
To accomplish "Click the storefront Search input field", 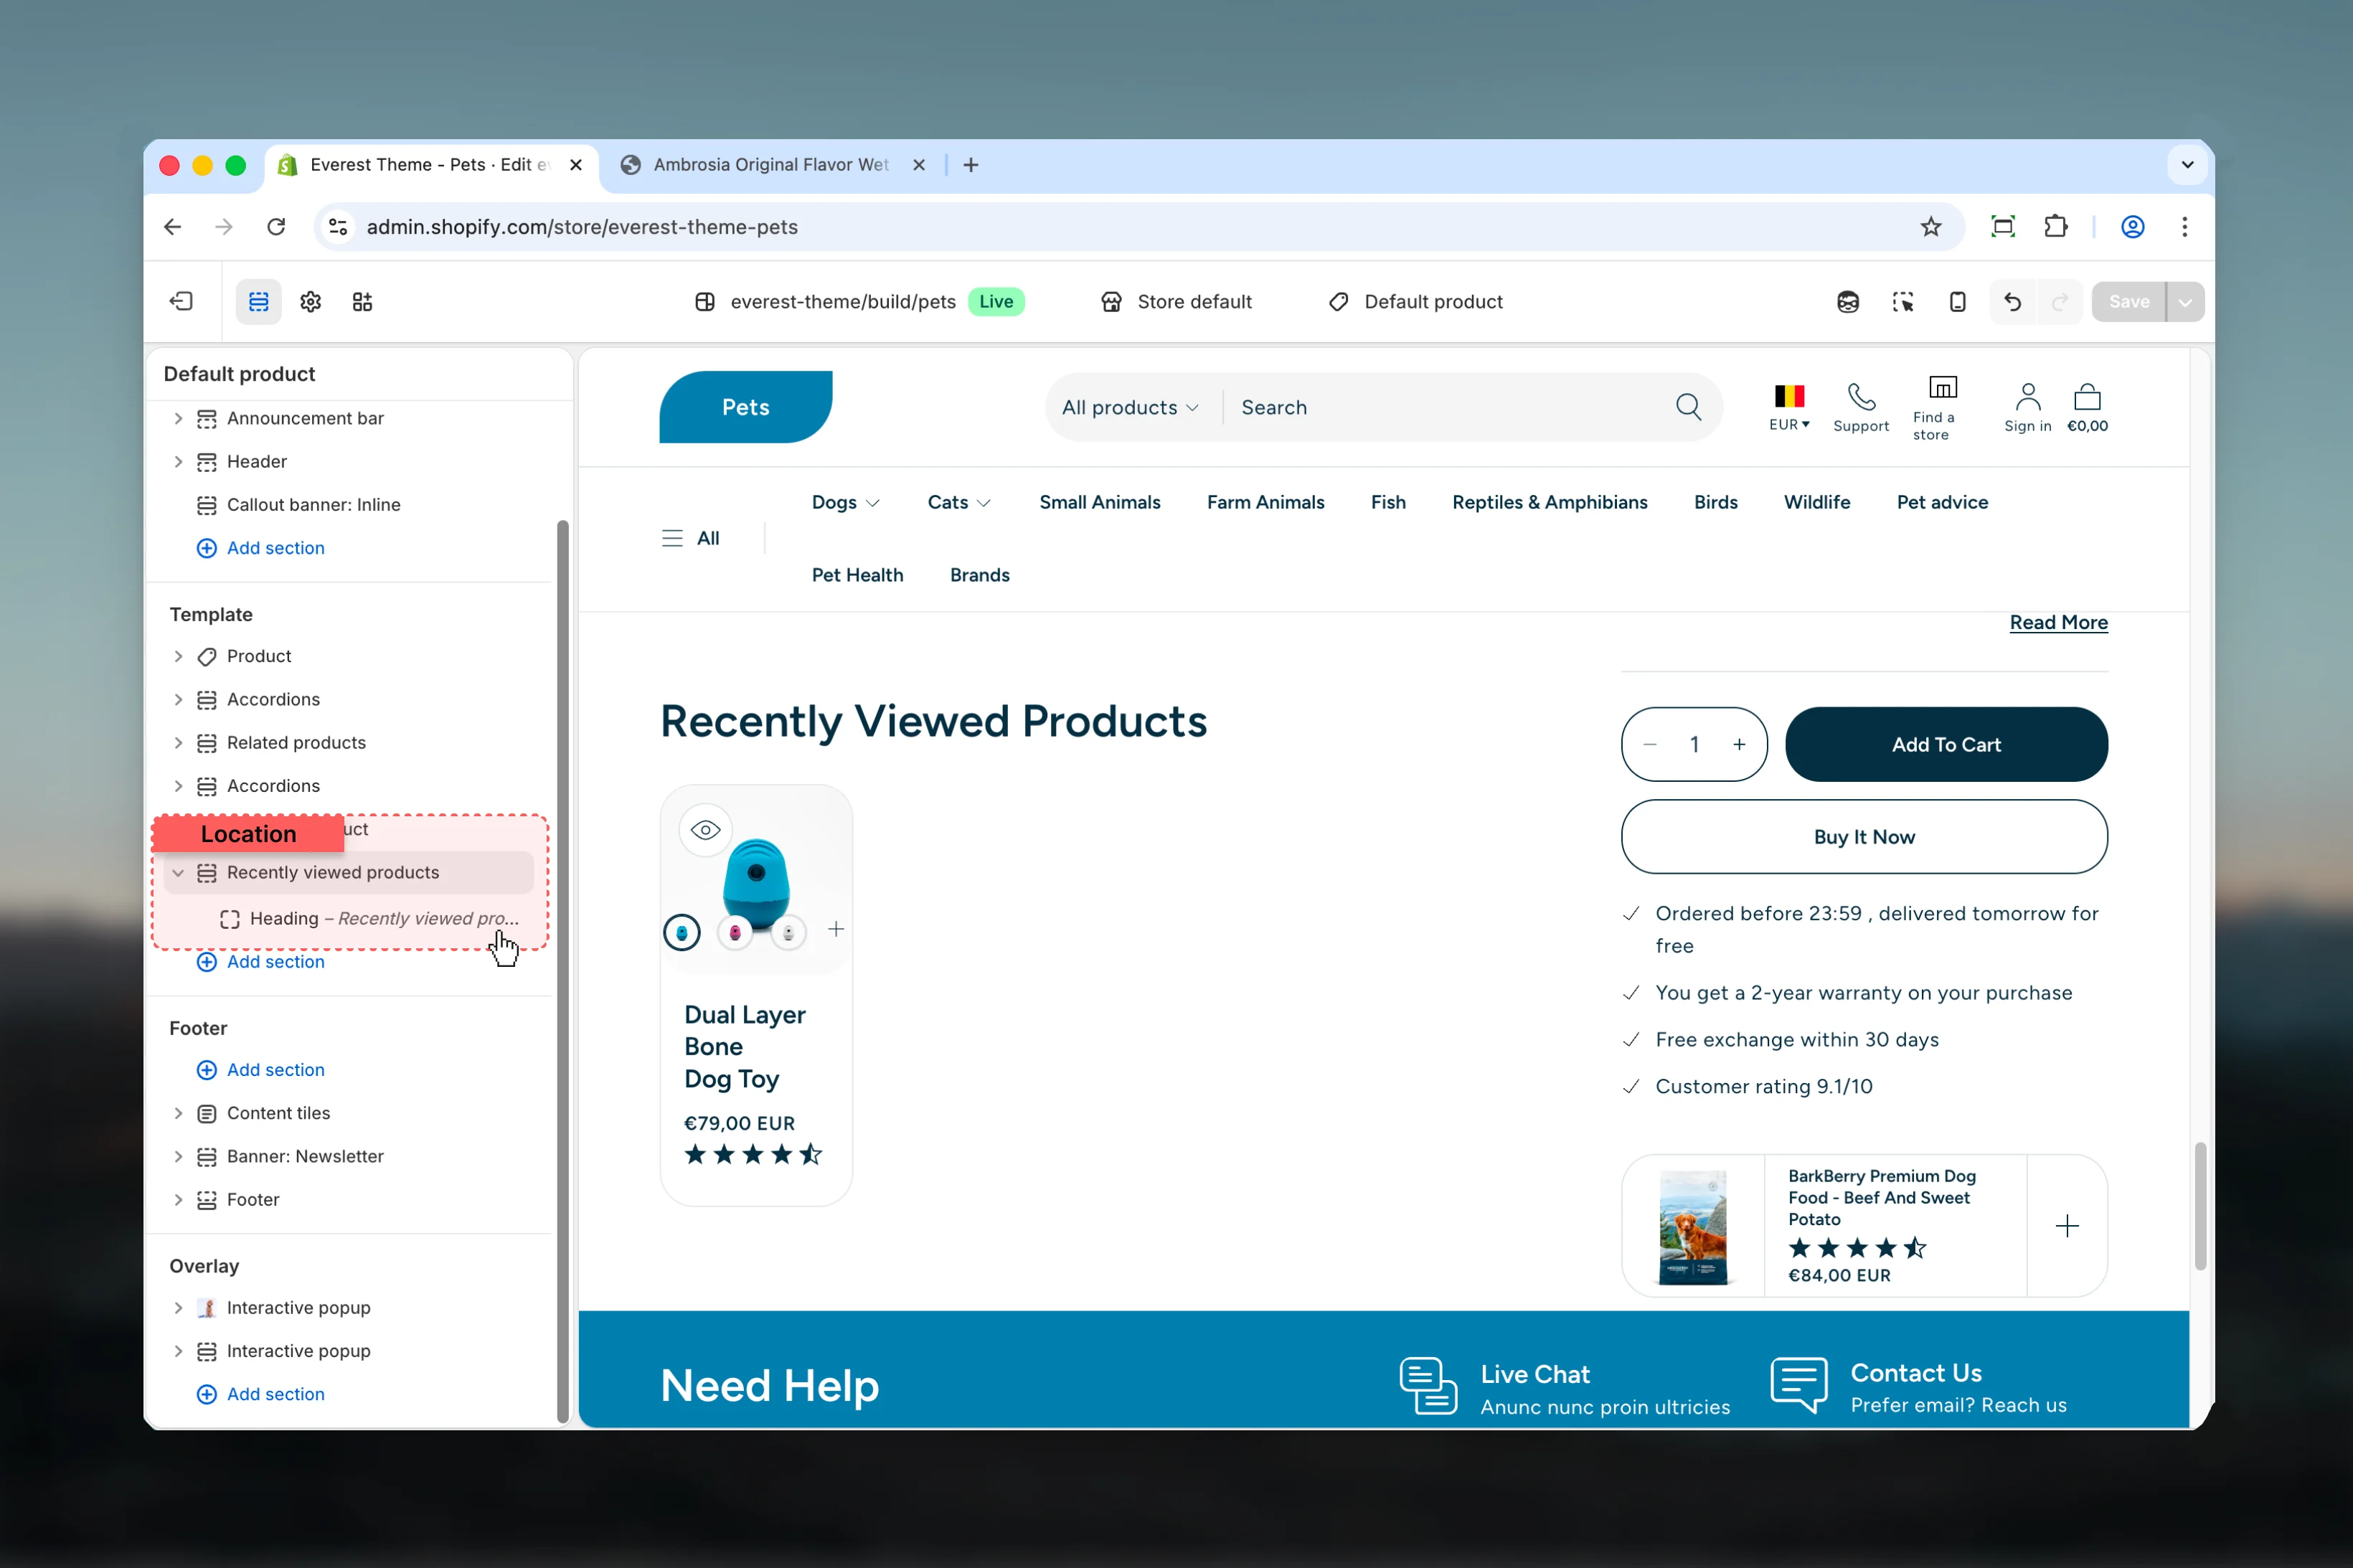I will pos(1446,407).
